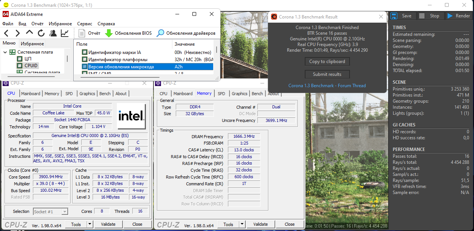Screen dimensions: 474x231
Task: Open Избранное menu in menu bar
Action: pos(60,23)
